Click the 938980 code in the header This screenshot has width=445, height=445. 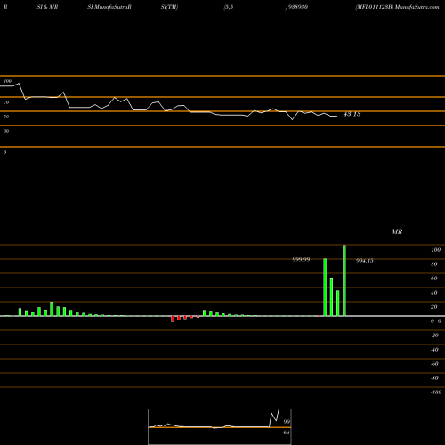tap(297, 7)
